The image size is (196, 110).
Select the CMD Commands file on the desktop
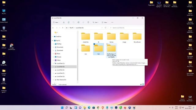[x=4, y=81]
